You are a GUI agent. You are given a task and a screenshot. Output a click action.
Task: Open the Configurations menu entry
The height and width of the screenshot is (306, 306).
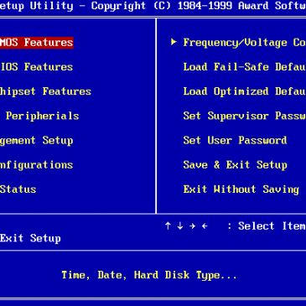pos(37,165)
